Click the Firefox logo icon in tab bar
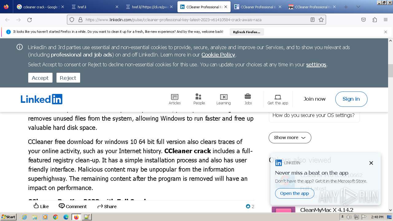393x221 pixels. [x=6, y=7]
